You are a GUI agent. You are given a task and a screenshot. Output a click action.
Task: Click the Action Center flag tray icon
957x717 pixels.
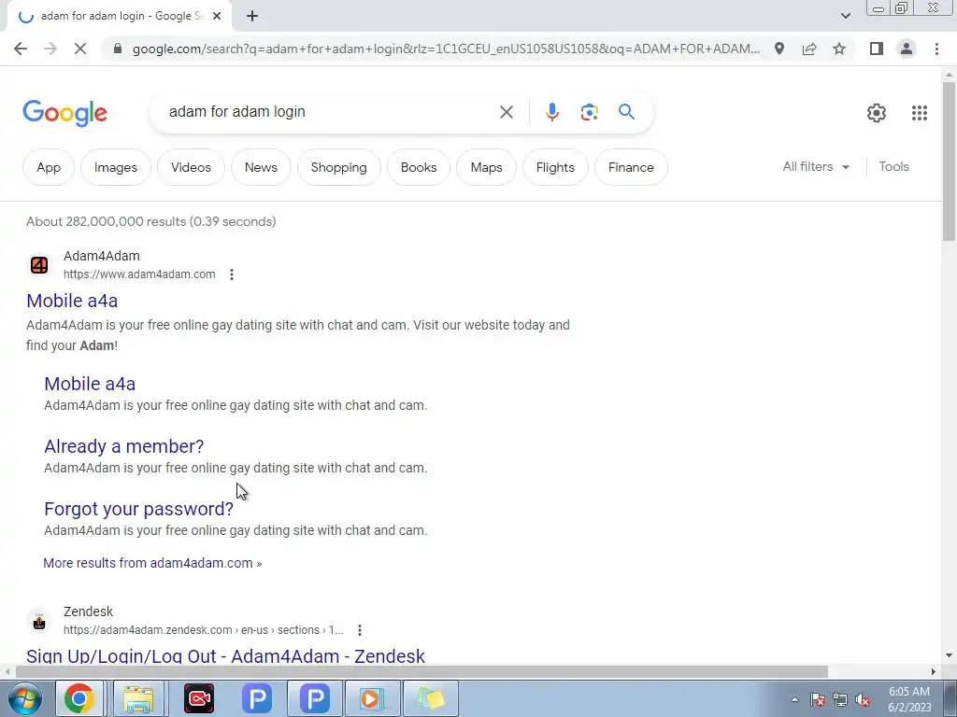pos(818,700)
